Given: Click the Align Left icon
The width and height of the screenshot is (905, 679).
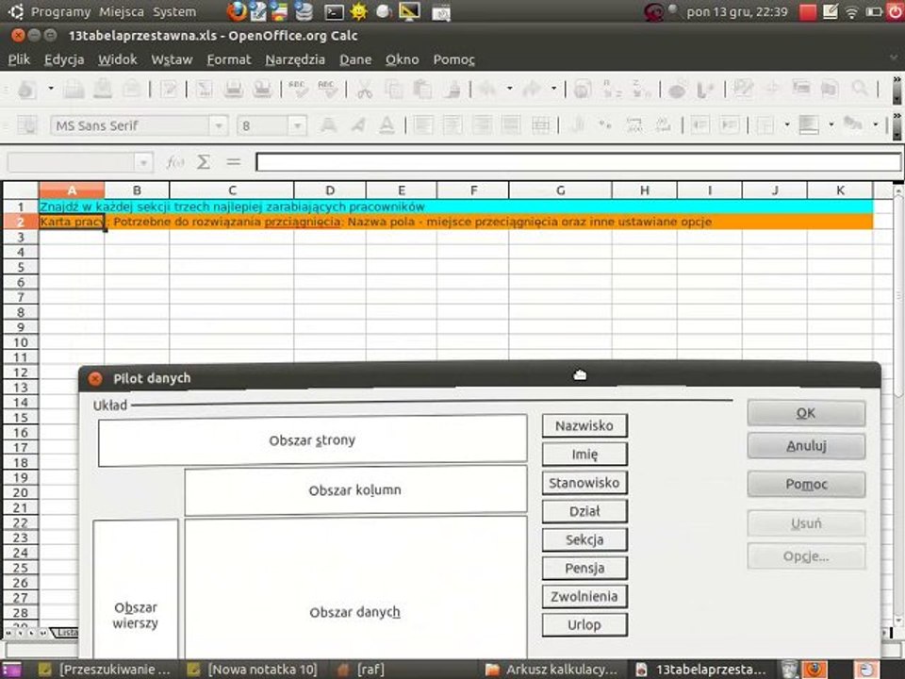Looking at the screenshot, I should tap(423, 125).
